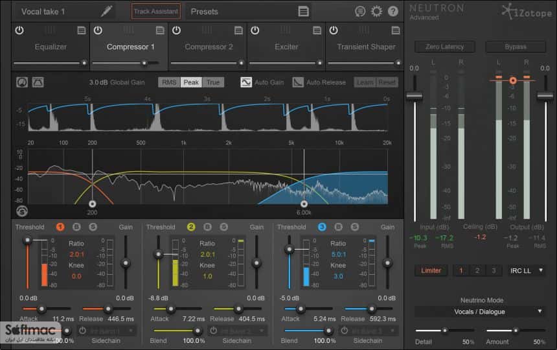Open the Transient Shaper preset list icon
The height and width of the screenshot is (350, 557).
point(395,30)
